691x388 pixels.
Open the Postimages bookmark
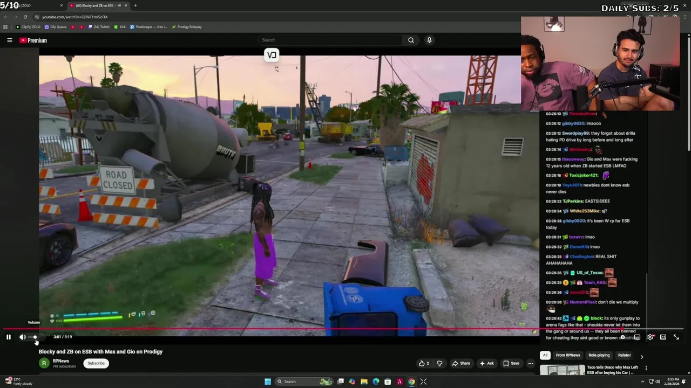coord(148,27)
